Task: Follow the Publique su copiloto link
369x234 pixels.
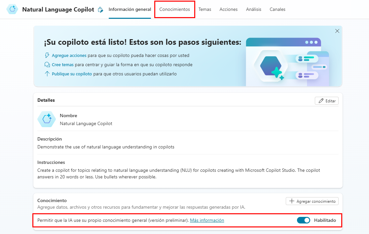Action: point(72,74)
